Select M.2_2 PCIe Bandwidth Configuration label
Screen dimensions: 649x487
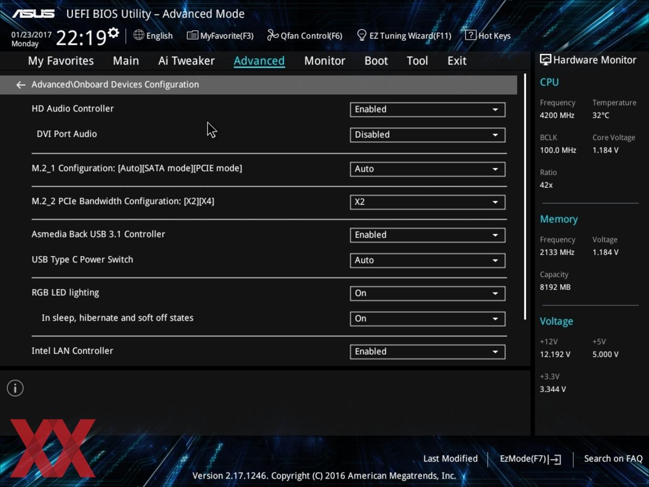[123, 201]
